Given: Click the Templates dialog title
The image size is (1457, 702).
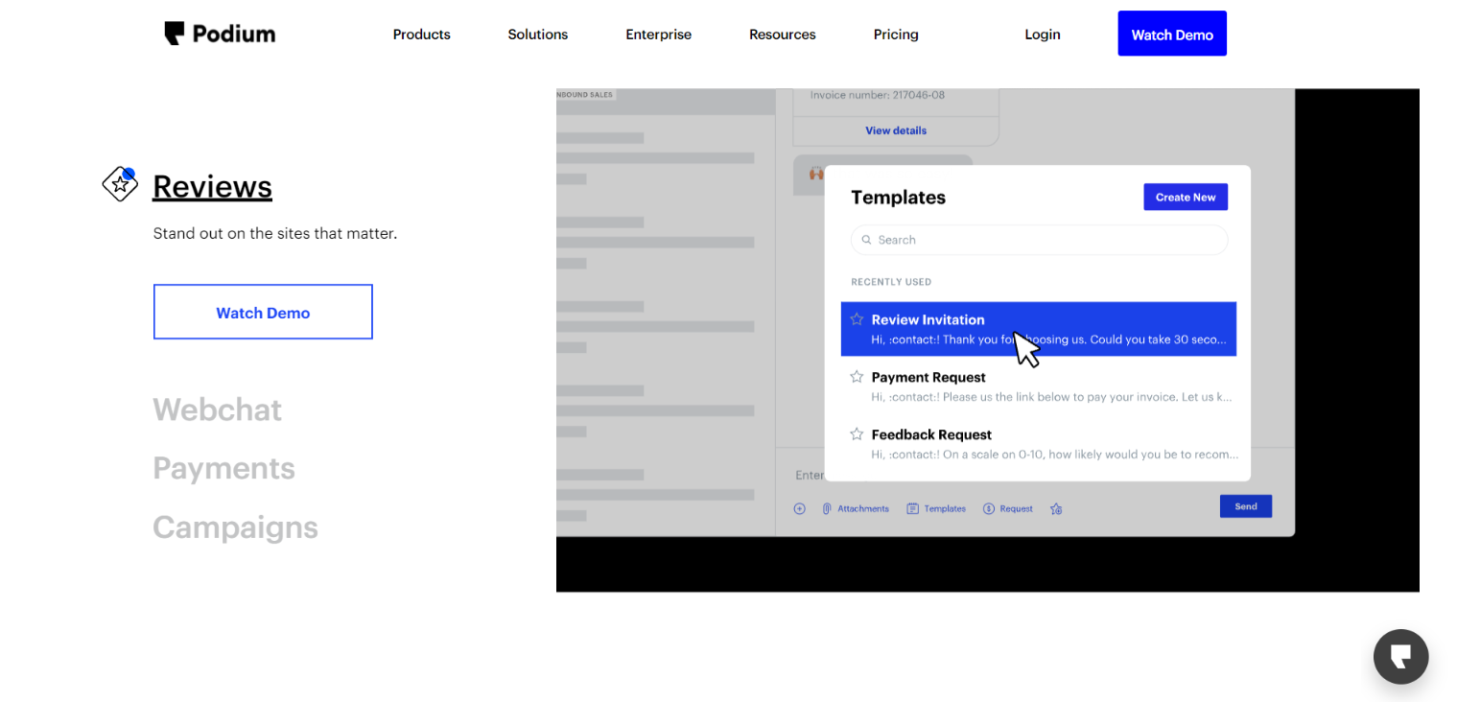Looking at the screenshot, I should coord(898,198).
